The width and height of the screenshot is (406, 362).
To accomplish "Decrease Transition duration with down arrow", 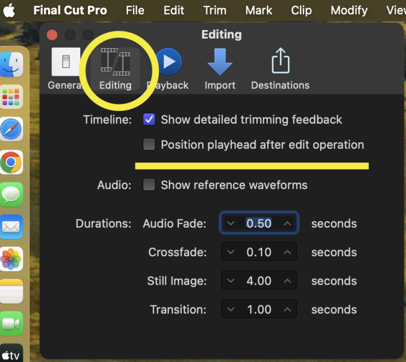I will (x=231, y=310).
